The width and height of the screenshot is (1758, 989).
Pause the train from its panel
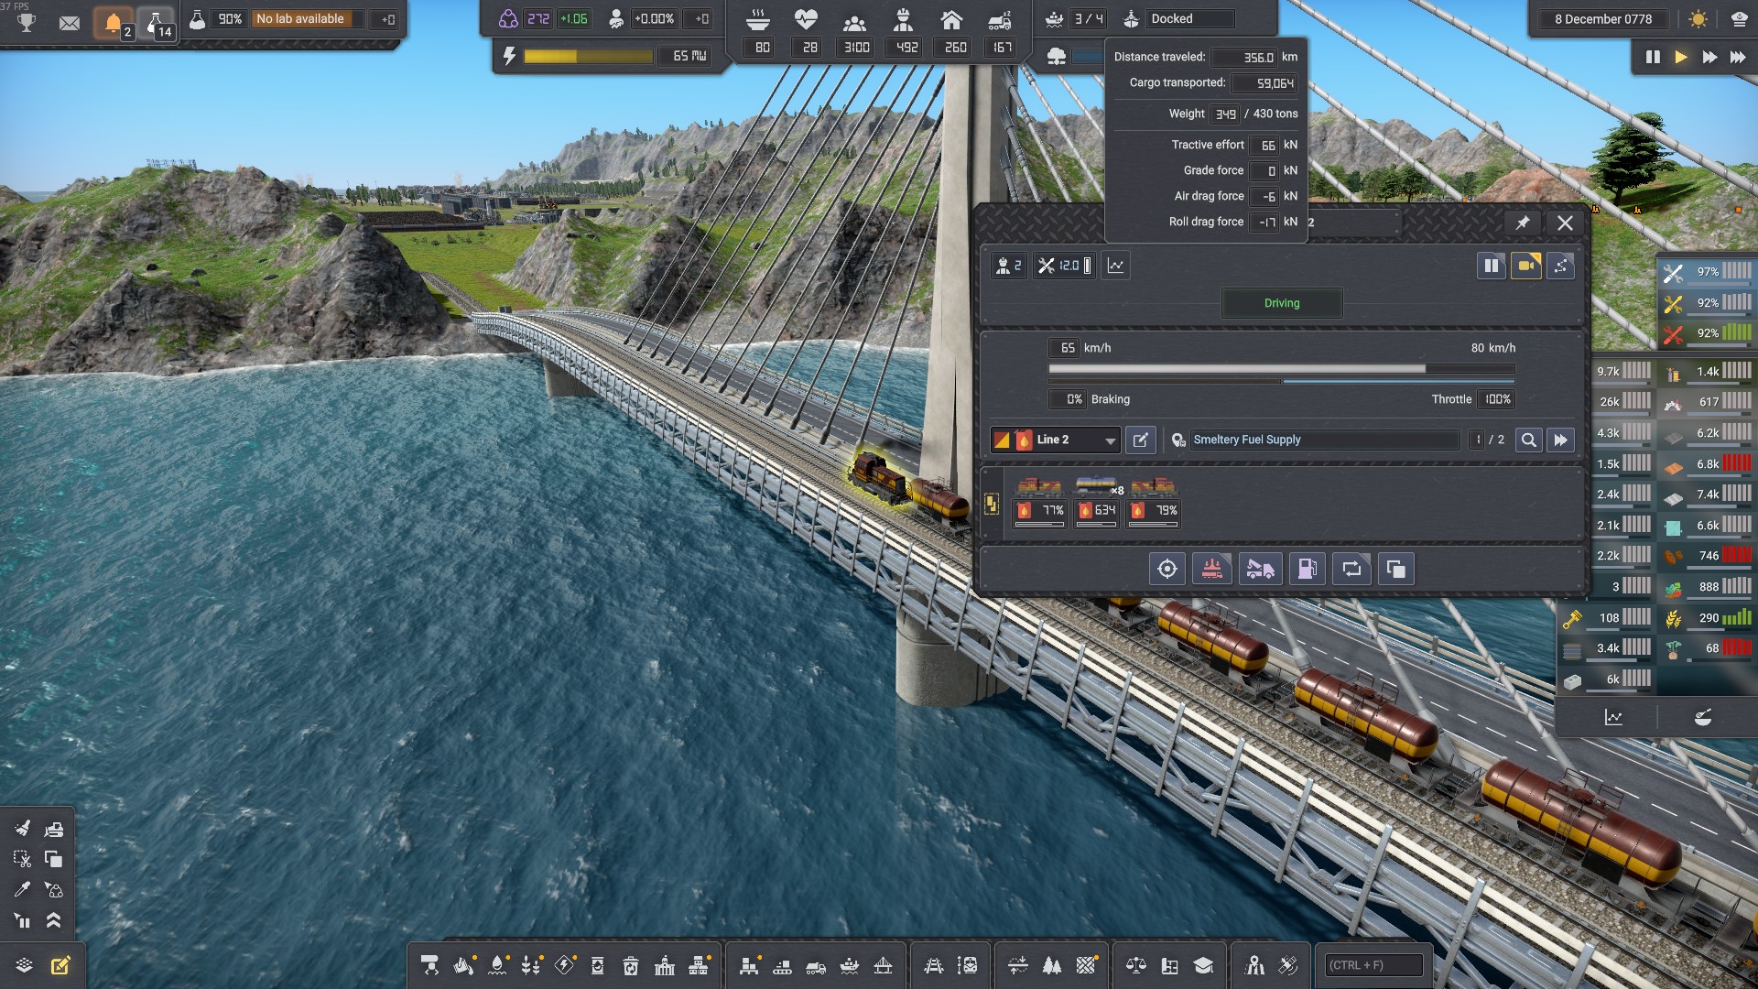(1491, 266)
